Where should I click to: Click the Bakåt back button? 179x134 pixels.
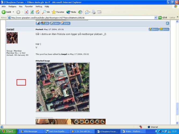point(7,12)
